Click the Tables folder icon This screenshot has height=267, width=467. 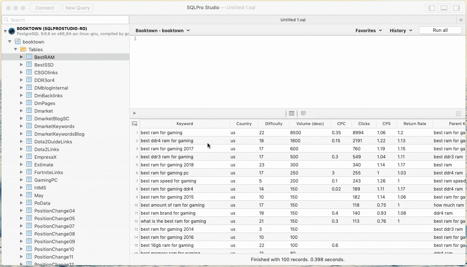(23, 49)
